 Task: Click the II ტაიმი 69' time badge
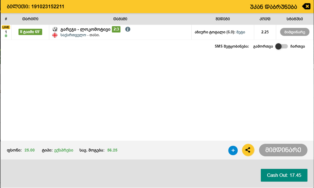point(30,32)
